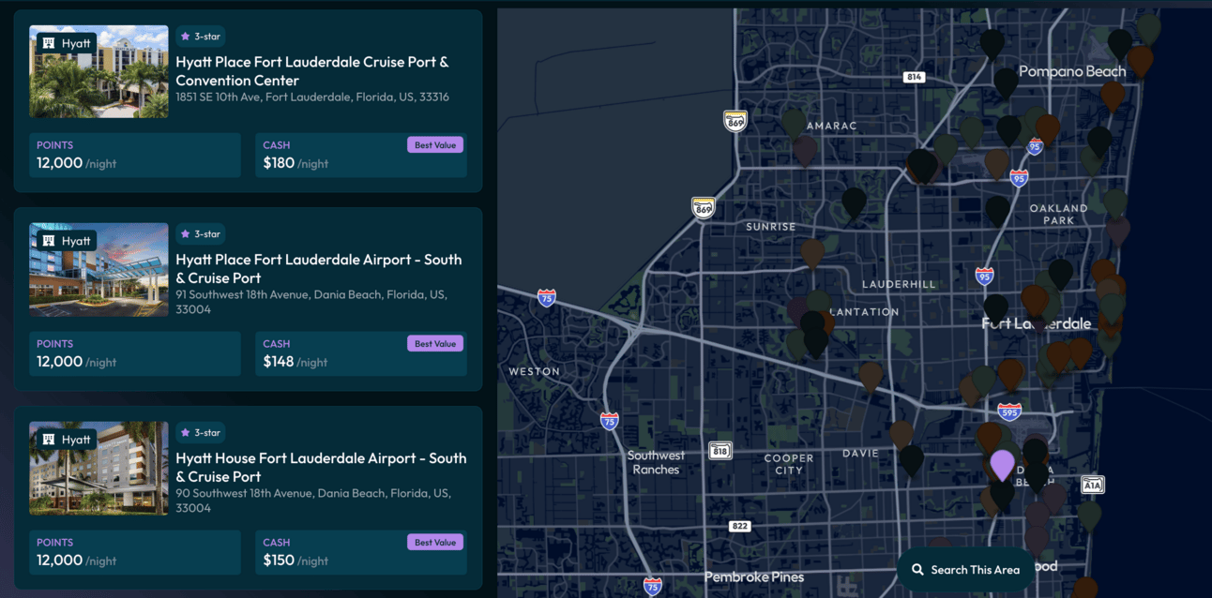Click 3-star rating on Hyatt Place Airport - South card
The height and width of the screenshot is (598, 1212).
[x=200, y=234]
